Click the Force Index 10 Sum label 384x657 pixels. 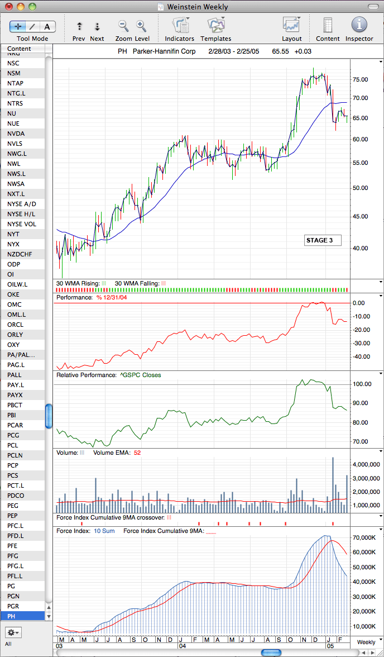(87, 531)
